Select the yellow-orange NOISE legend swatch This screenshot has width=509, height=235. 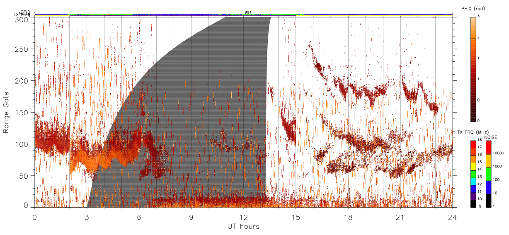click(x=489, y=161)
